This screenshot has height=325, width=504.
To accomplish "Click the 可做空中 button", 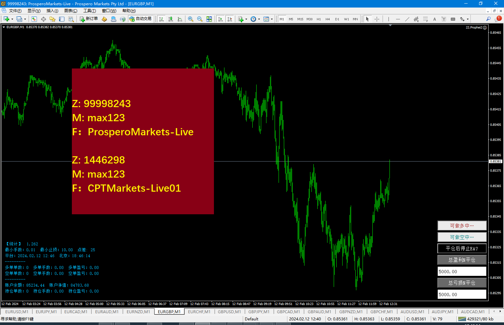I will coord(462,237).
